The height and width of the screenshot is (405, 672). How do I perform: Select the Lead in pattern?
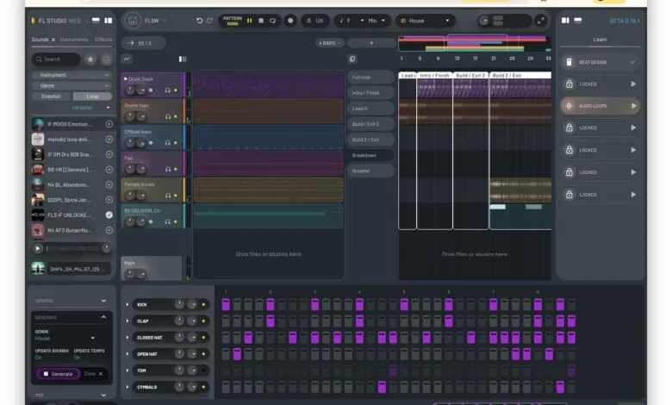coord(370,109)
